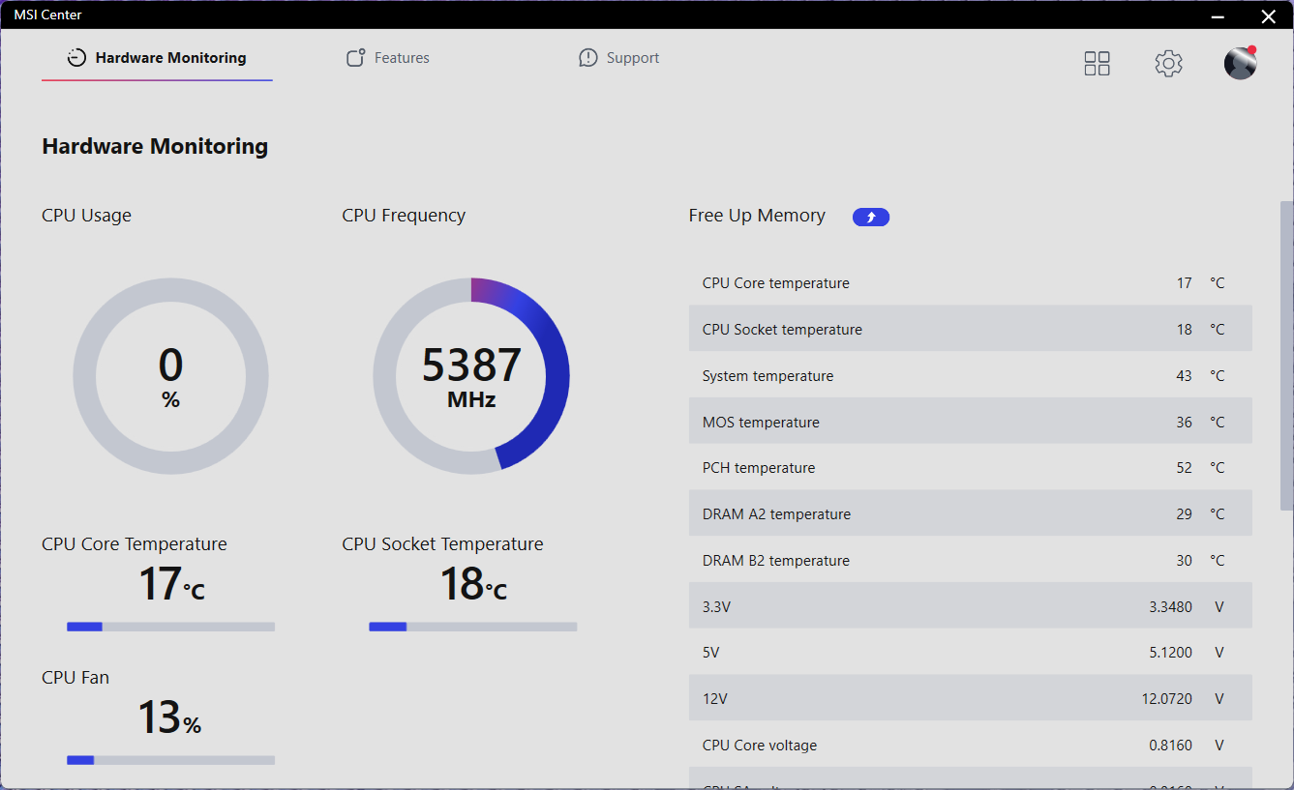Click the Features cube icon
1294x790 pixels.
pos(355,57)
